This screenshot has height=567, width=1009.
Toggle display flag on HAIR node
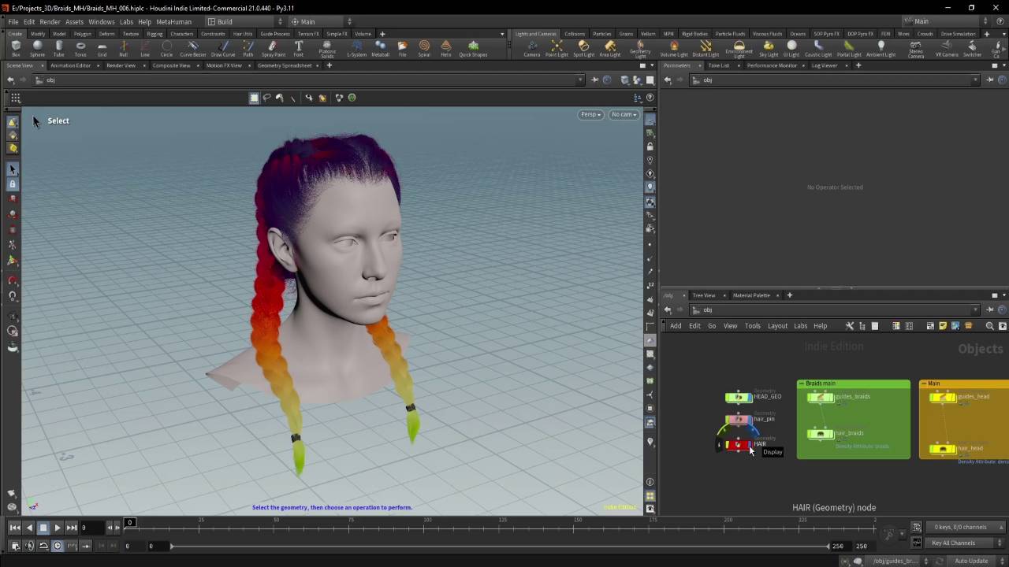point(748,445)
